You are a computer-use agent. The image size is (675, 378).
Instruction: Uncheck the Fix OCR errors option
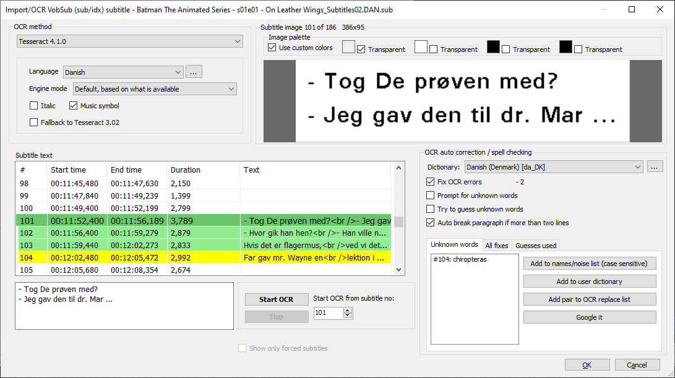click(x=430, y=181)
